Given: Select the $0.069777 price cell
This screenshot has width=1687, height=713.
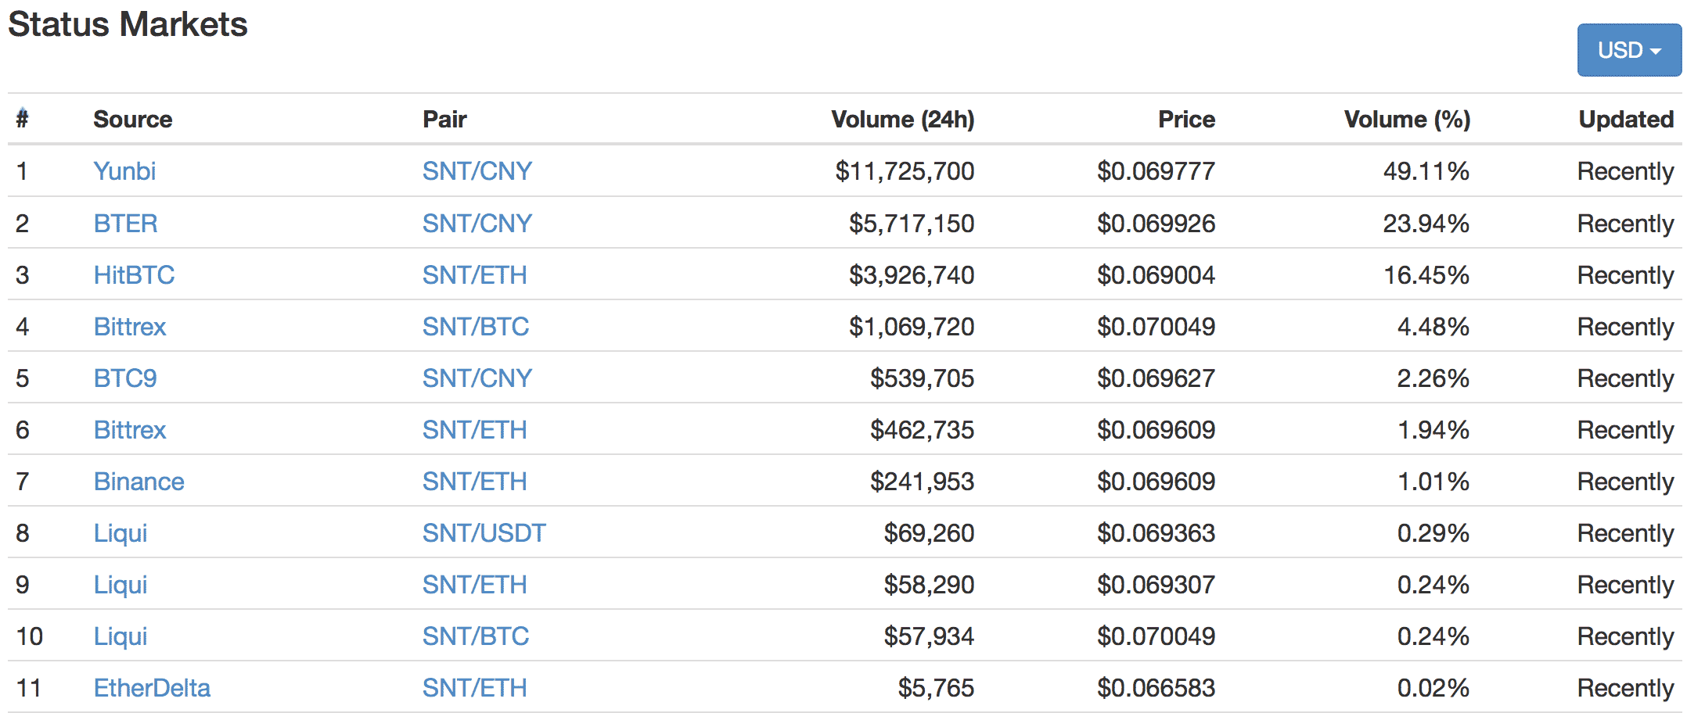Looking at the screenshot, I should tap(1156, 170).
